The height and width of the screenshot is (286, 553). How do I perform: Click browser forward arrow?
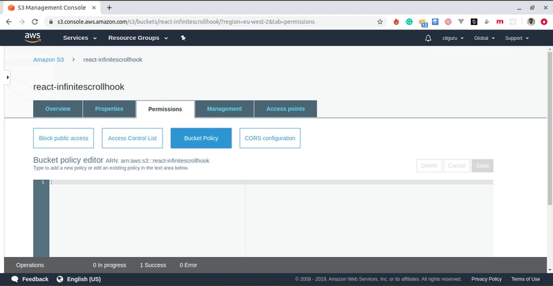tap(22, 22)
